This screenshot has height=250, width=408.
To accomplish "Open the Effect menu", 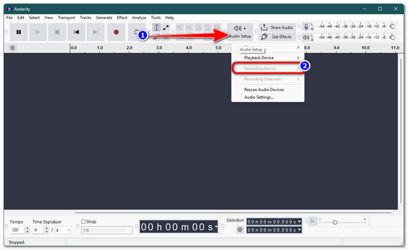I will coord(122,18).
